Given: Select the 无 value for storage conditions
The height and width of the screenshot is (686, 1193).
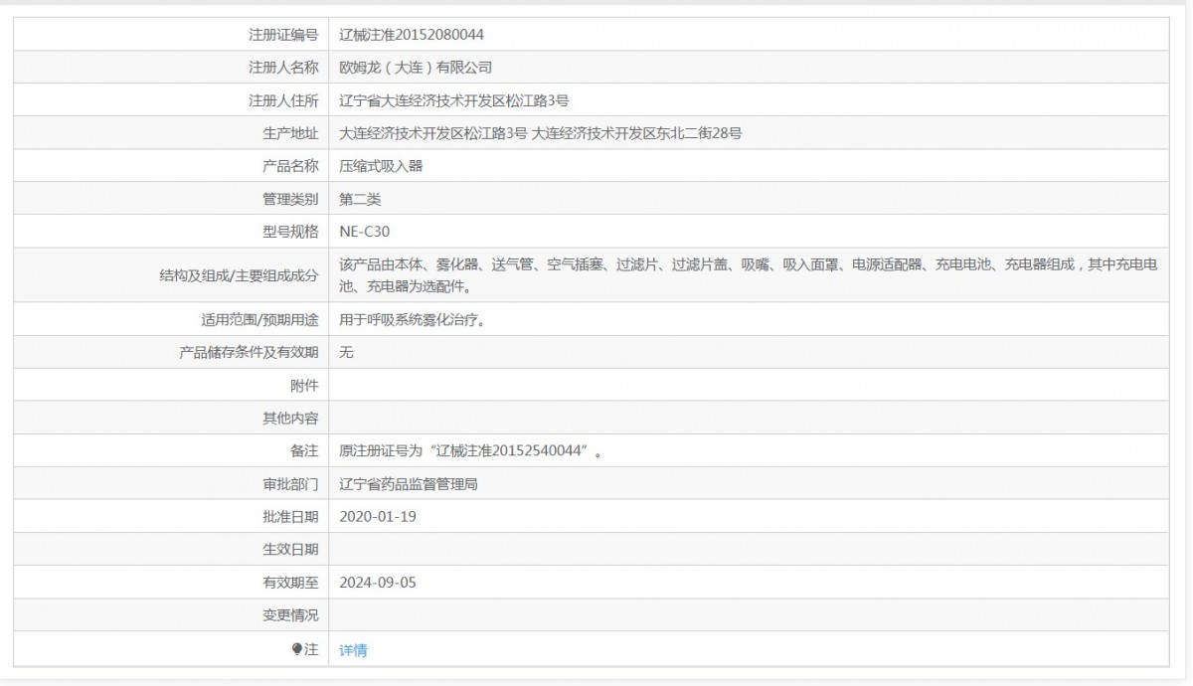Looking at the screenshot, I should [346, 353].
